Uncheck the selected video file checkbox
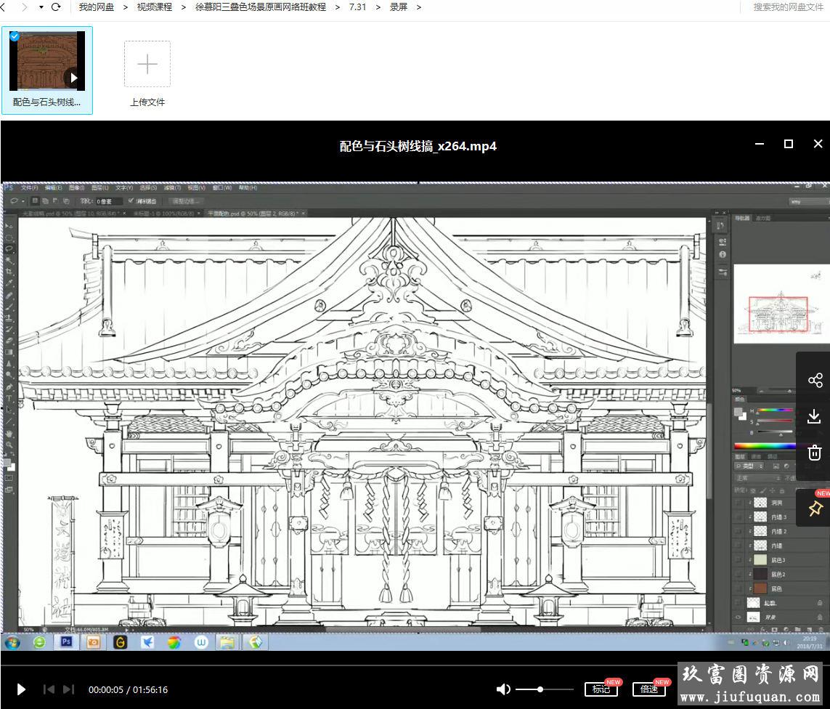This screenshot has height=709, width=830. coord(15,36)
